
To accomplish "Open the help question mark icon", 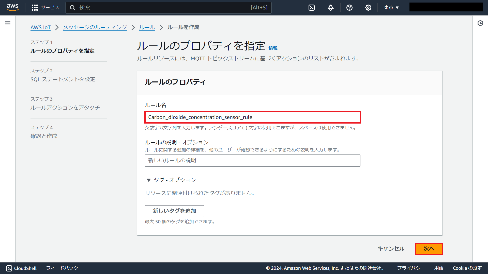I will pos(349,8).
